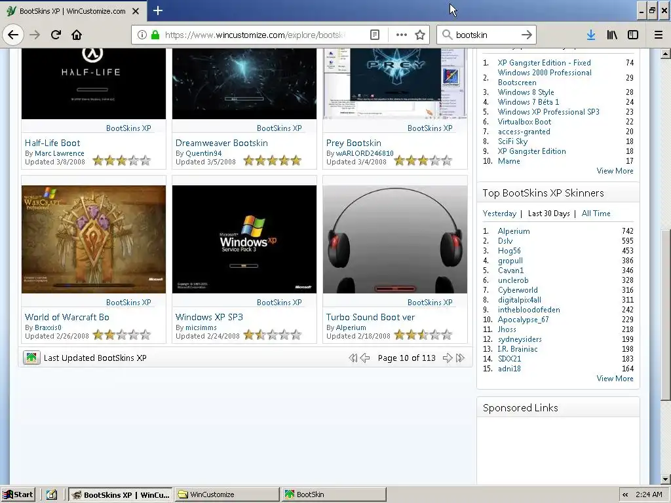Click BootSkins XP label under Windows XP SP3
Viewport: 671px width, 503px height.
(x=279, y=303)
